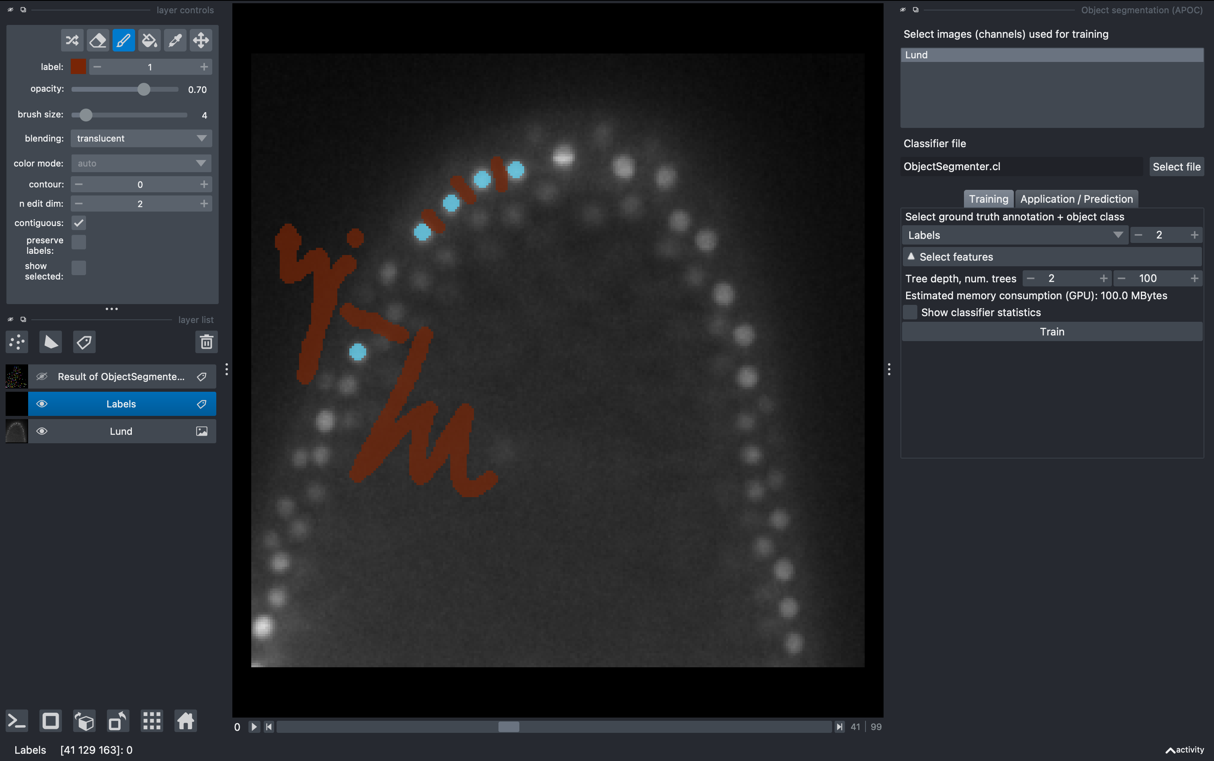
Task: Activate the pan/zoom move tool
Action: [x=201, y=40]
